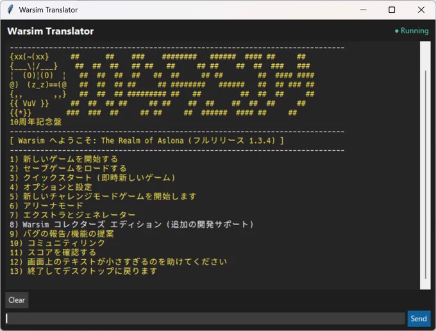Maximize the Warsim Translator window
This screenshot has height=331, width=436.
click(392, 10)
